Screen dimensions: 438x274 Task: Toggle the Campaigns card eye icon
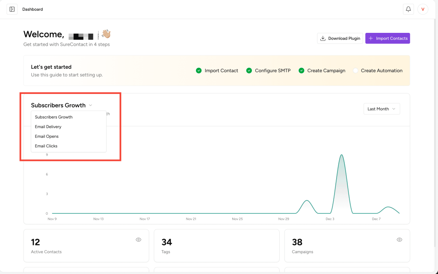point(400,240)
